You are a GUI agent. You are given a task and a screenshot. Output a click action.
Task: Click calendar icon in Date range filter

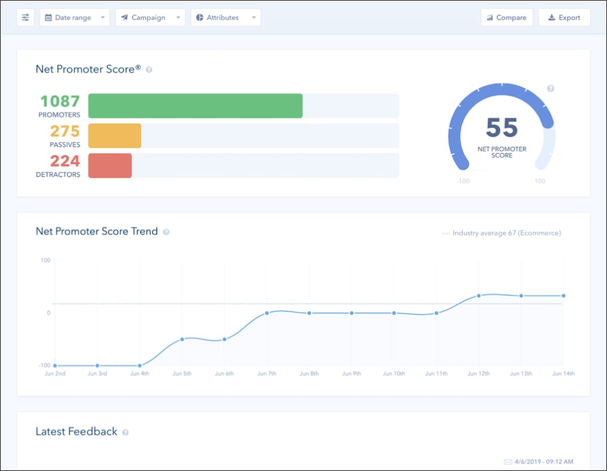(x=48, y=17)
